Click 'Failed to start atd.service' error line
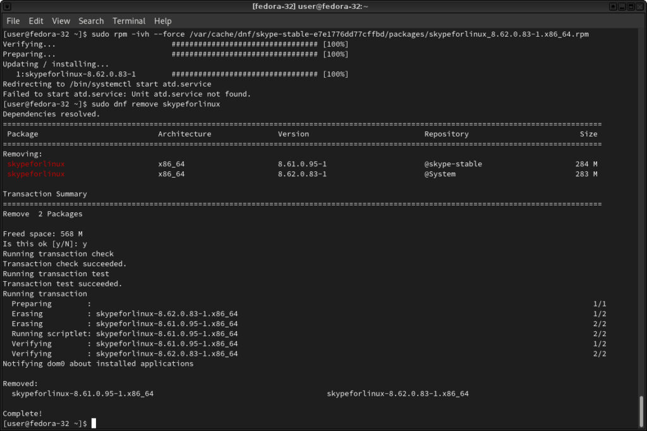 (x=126, y=94)
